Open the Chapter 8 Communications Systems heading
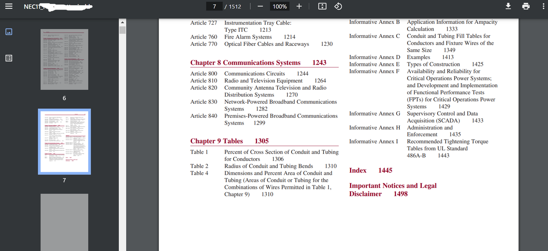 point(258,63)
